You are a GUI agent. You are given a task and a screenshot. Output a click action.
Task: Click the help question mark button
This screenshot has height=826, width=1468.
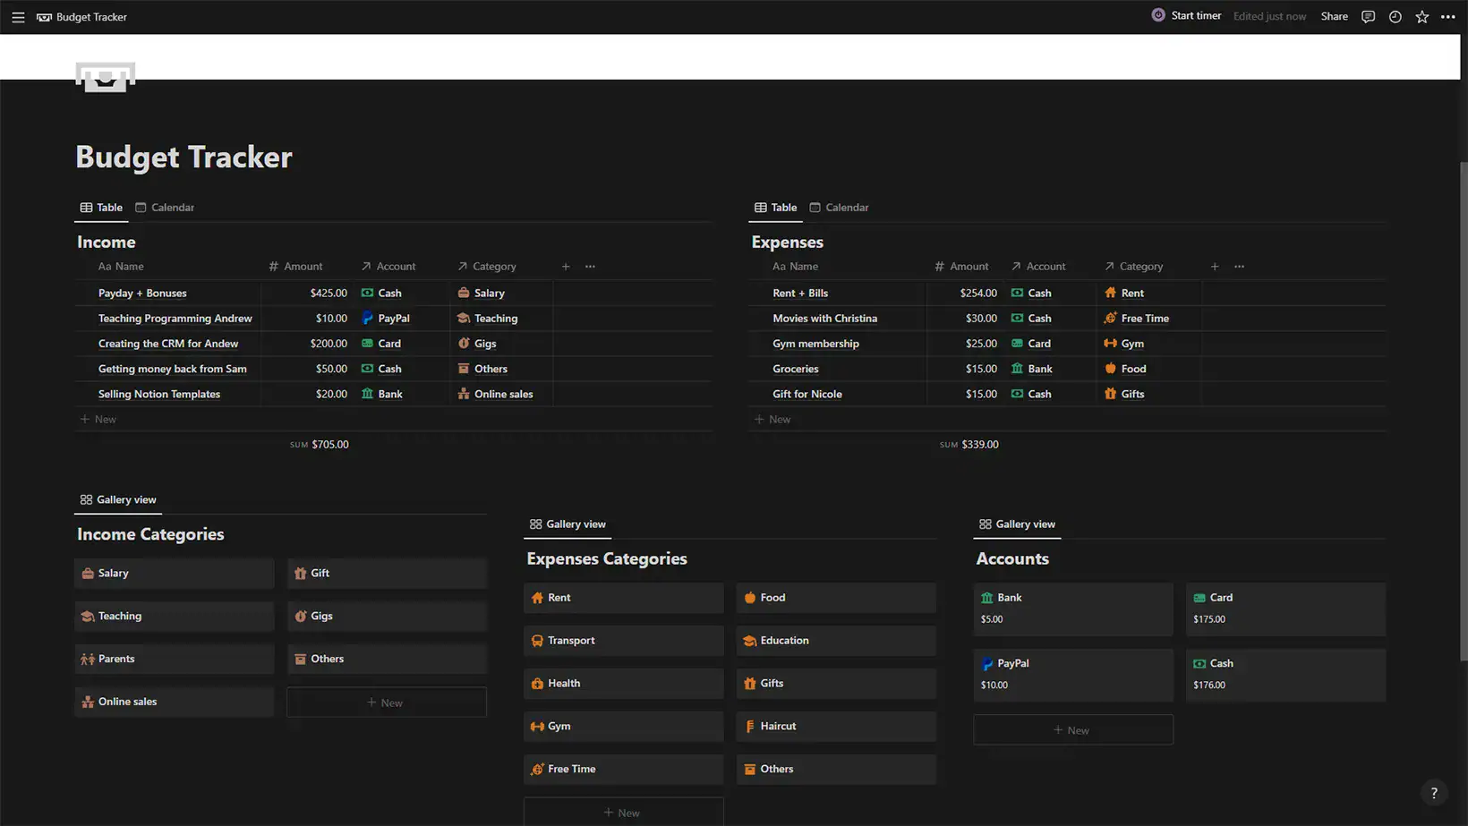pyautogui.click(x=1433, y=793)
